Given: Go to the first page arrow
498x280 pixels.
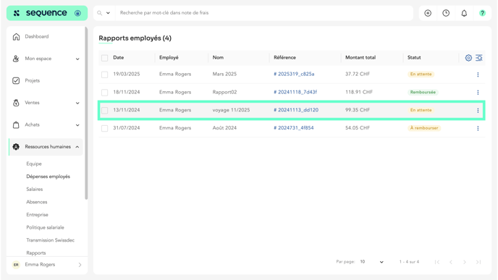Looking at the screenshot, I should coord(437,262).
